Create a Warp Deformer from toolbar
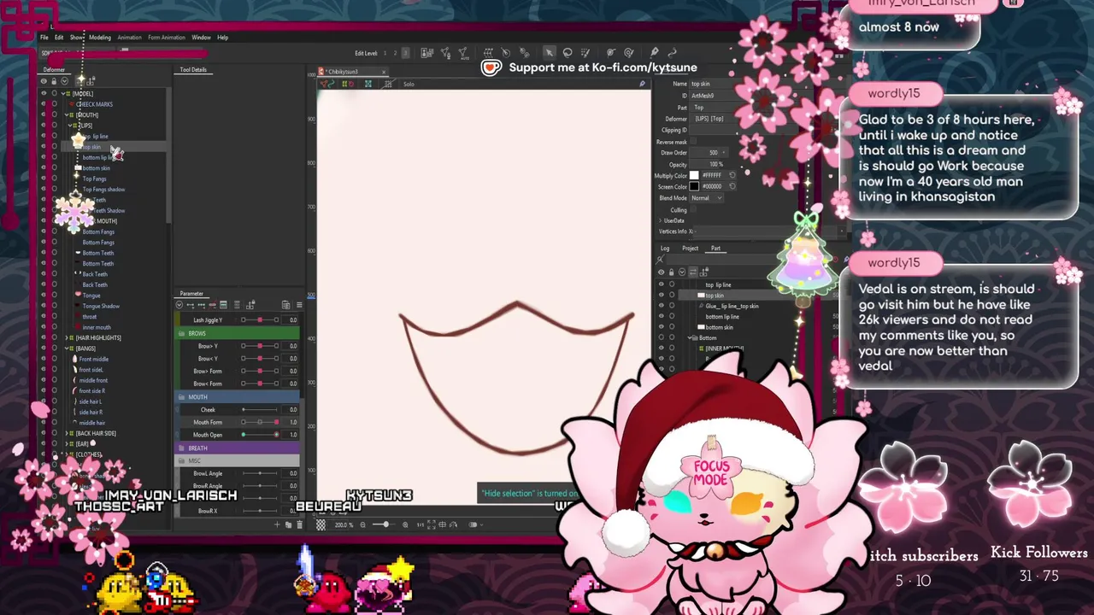 coord(488,53)
